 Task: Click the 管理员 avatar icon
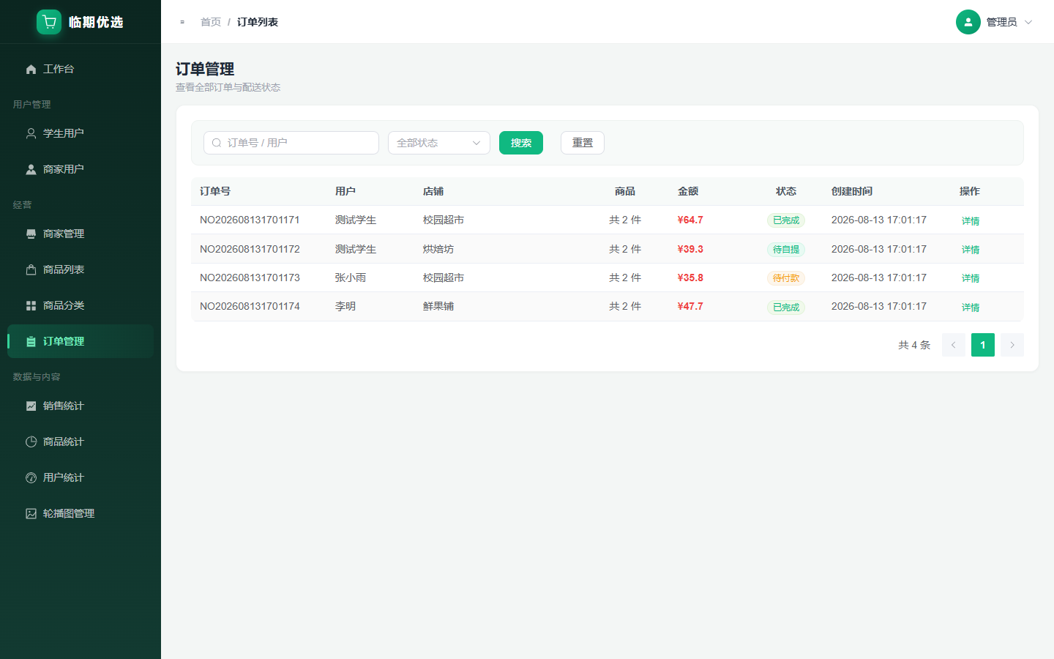click(968, 22)
